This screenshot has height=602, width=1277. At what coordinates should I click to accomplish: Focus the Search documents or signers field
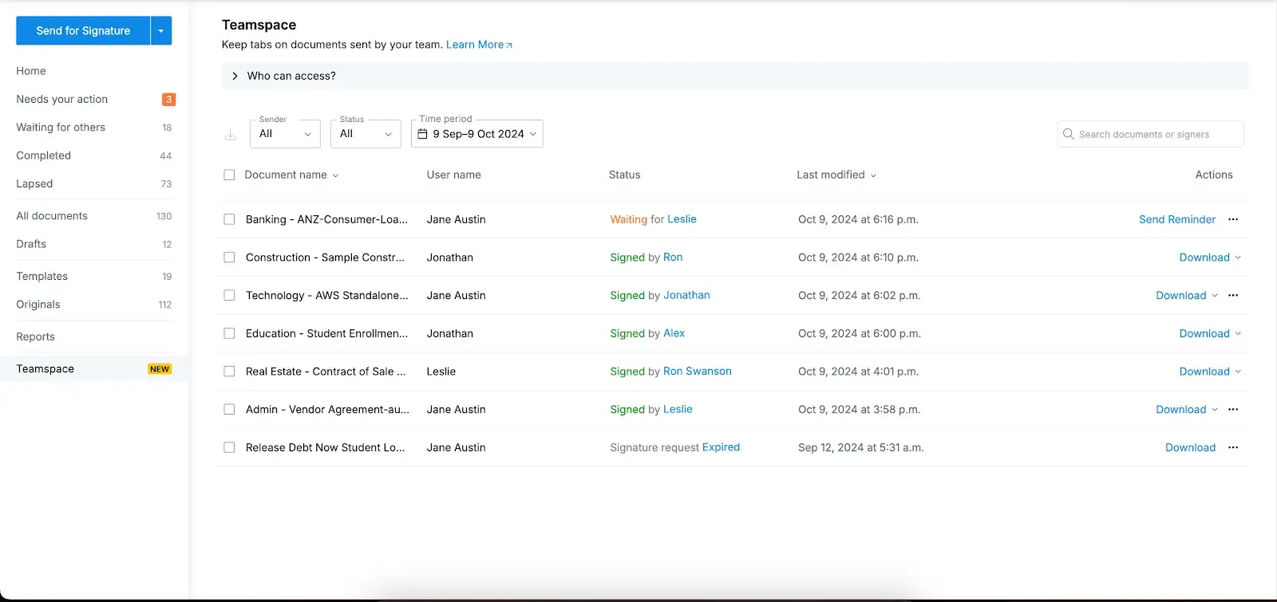1150,134
